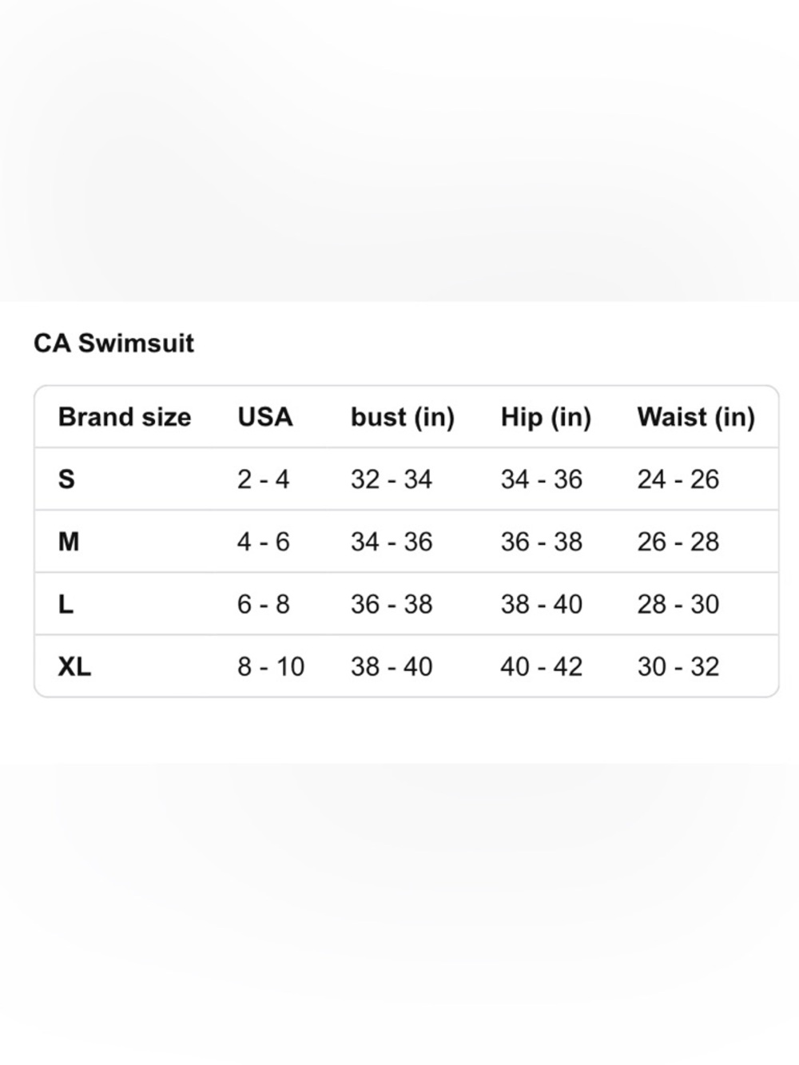This screenshot has width=799, height=1065.
Task: Click bust value 32 - 34
Action: [392, 479]
